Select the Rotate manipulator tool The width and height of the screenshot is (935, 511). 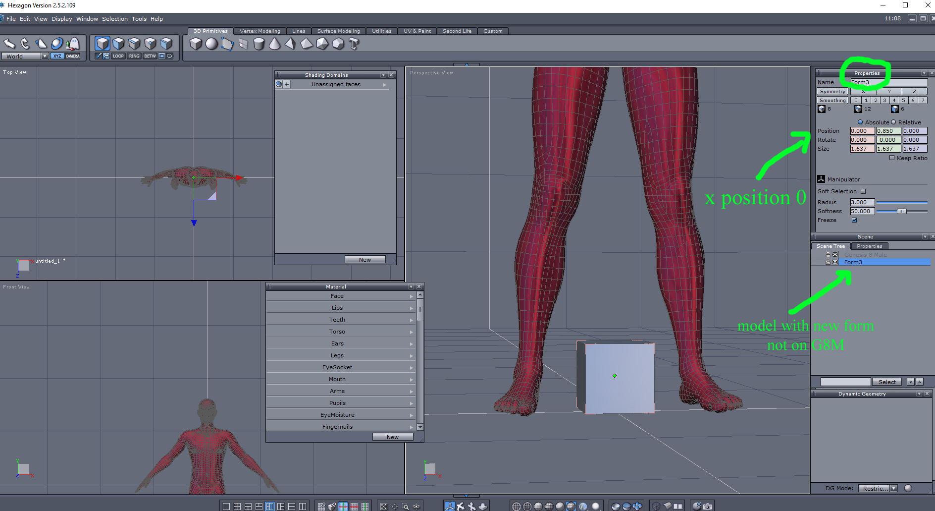pyautogui.click(x=25, y=44)
